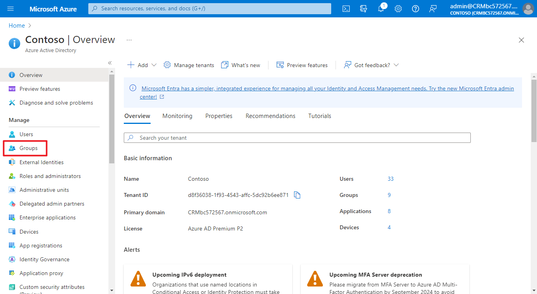The width and height of the screenshot is (537, 294).
Task: Open the Microsoft Entra admin center link
Action: [x=327, y=88]
